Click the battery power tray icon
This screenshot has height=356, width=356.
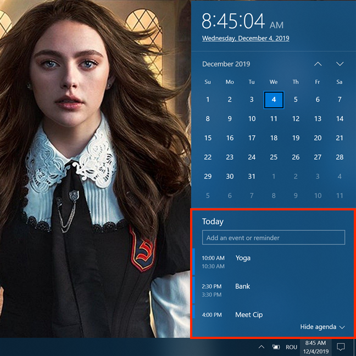click(276, 347)
